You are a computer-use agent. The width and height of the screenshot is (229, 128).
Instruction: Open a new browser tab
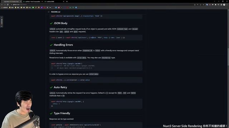67,1
